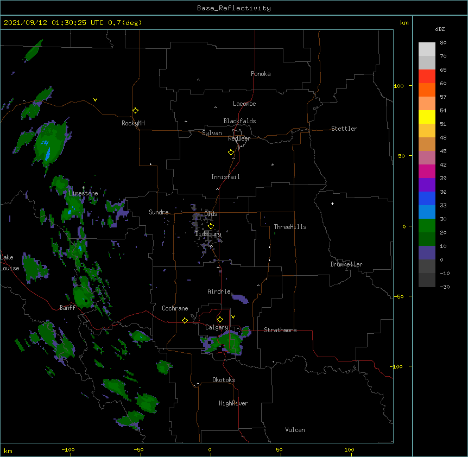Click the Olds city label
468x457 pixels.
211,214
